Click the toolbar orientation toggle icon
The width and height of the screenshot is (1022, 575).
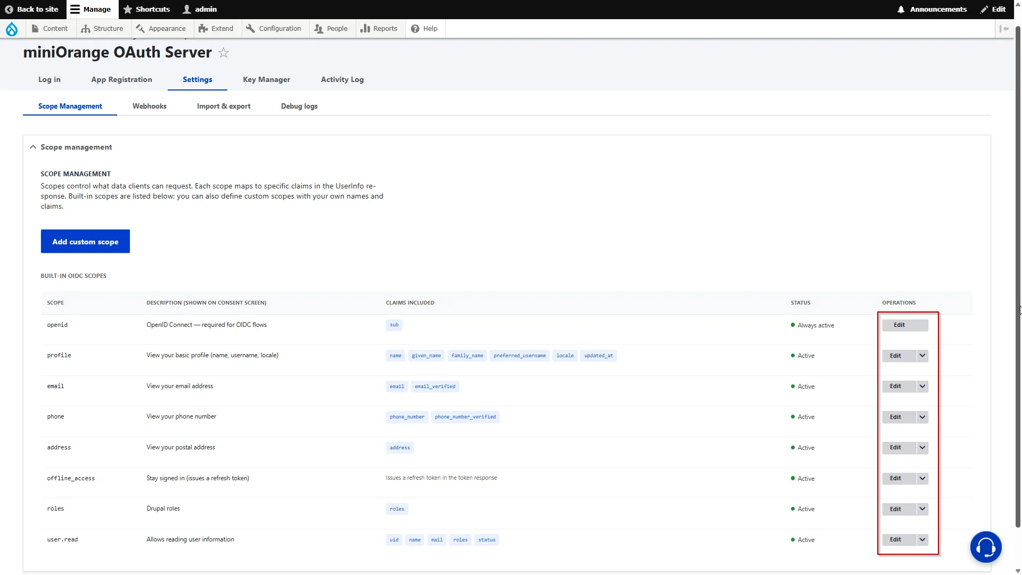coord(1004,29)
